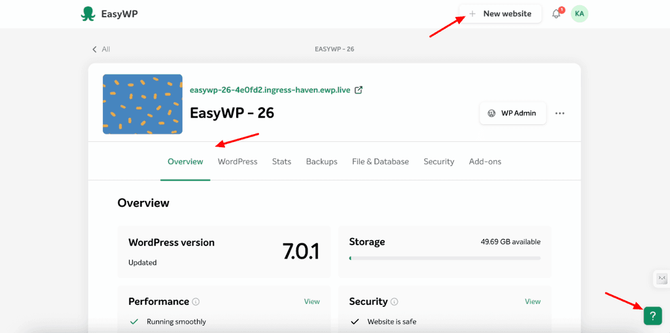Image resolution: width=670 pixels, height=333 pixels.
Task: Click the Website is safe status
Action: pyautogui.click(x=392, y=322)
